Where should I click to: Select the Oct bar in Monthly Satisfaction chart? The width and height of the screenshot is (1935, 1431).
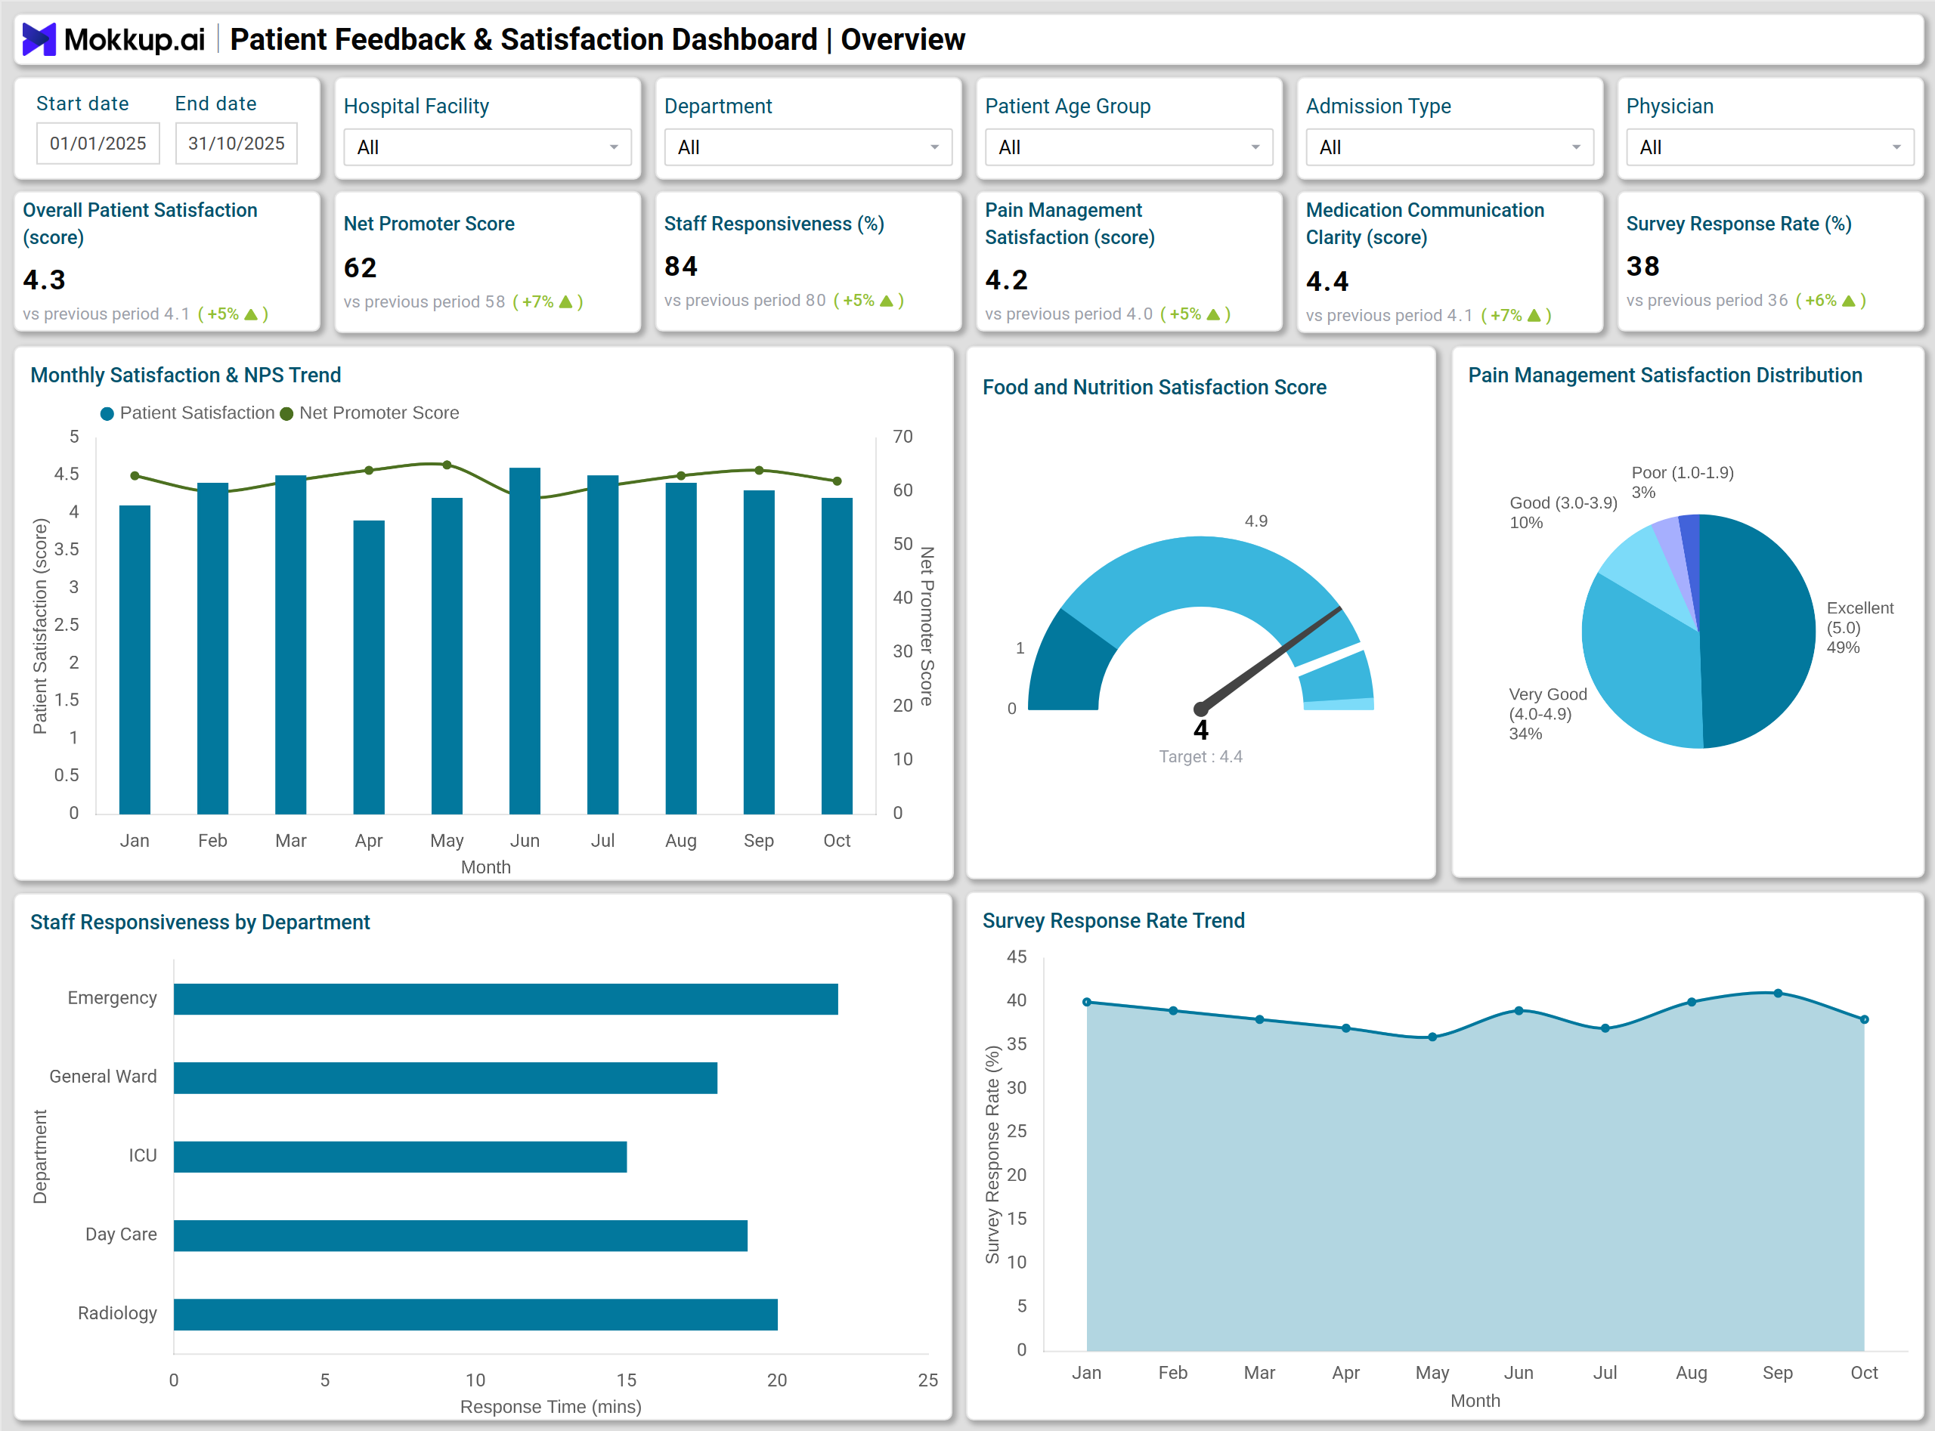[837, 657]
